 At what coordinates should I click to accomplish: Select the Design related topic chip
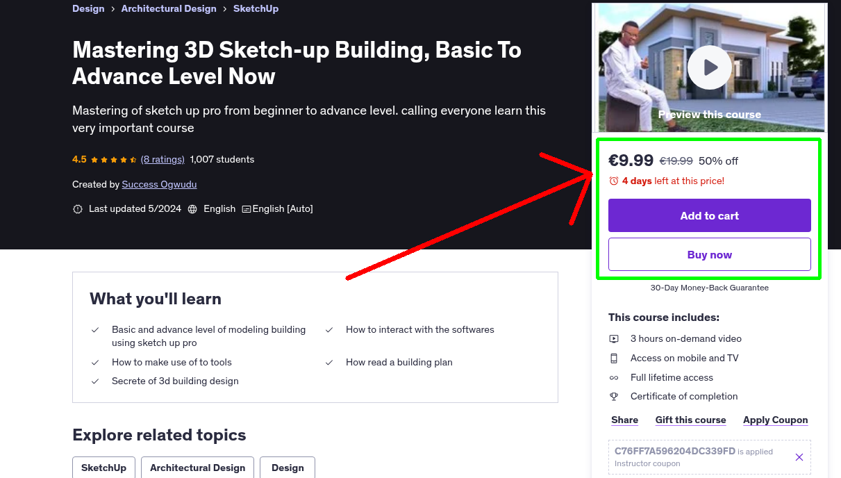coord(288,468)
